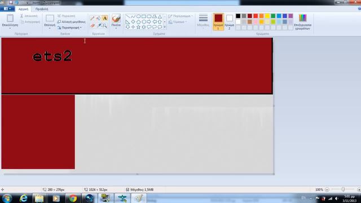Switch to the View (Προβολή) tab
361x203 pixels.
[x=42, y=9]
